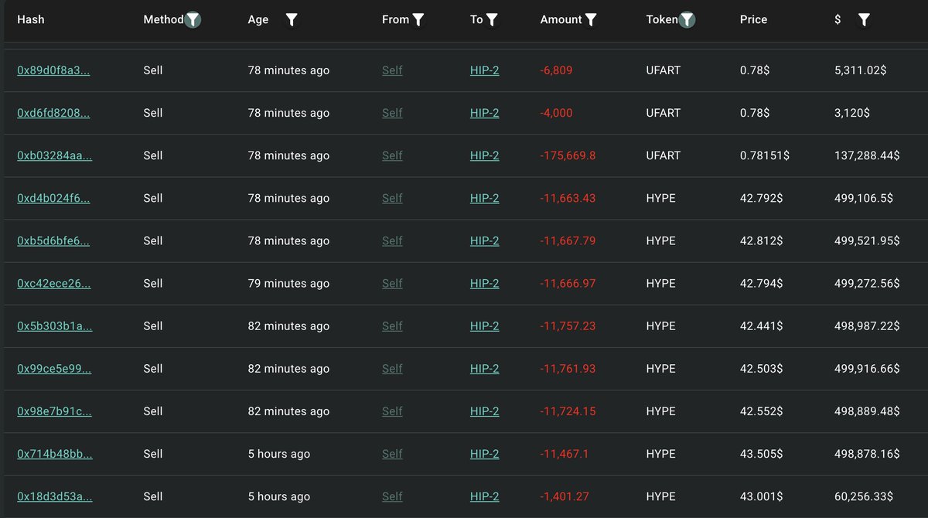Open the Method column filter icon
The width and height of the screenshot is (928, 518).
(x=193, y=20)
